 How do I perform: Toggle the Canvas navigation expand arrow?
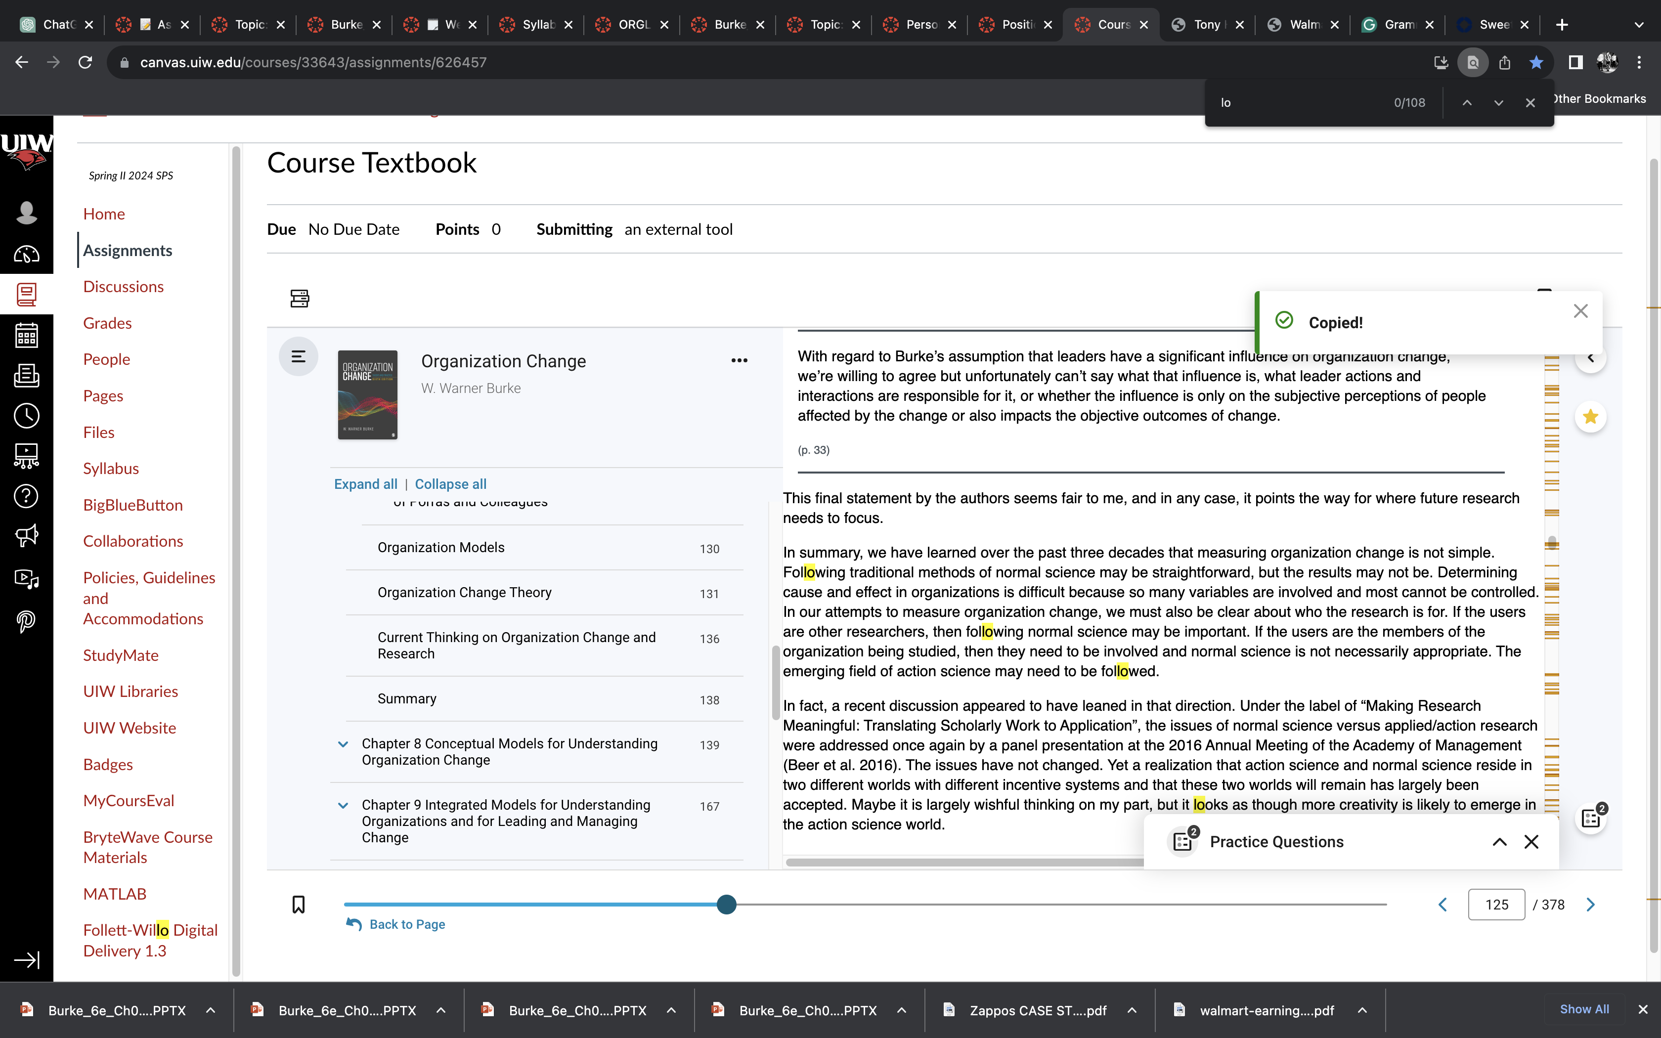pyautogui.click(x=26, y=959)
